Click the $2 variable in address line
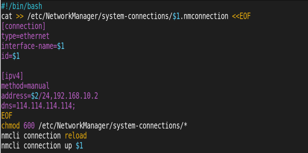The width and height of the screenshot is (308, 153). 35,96
